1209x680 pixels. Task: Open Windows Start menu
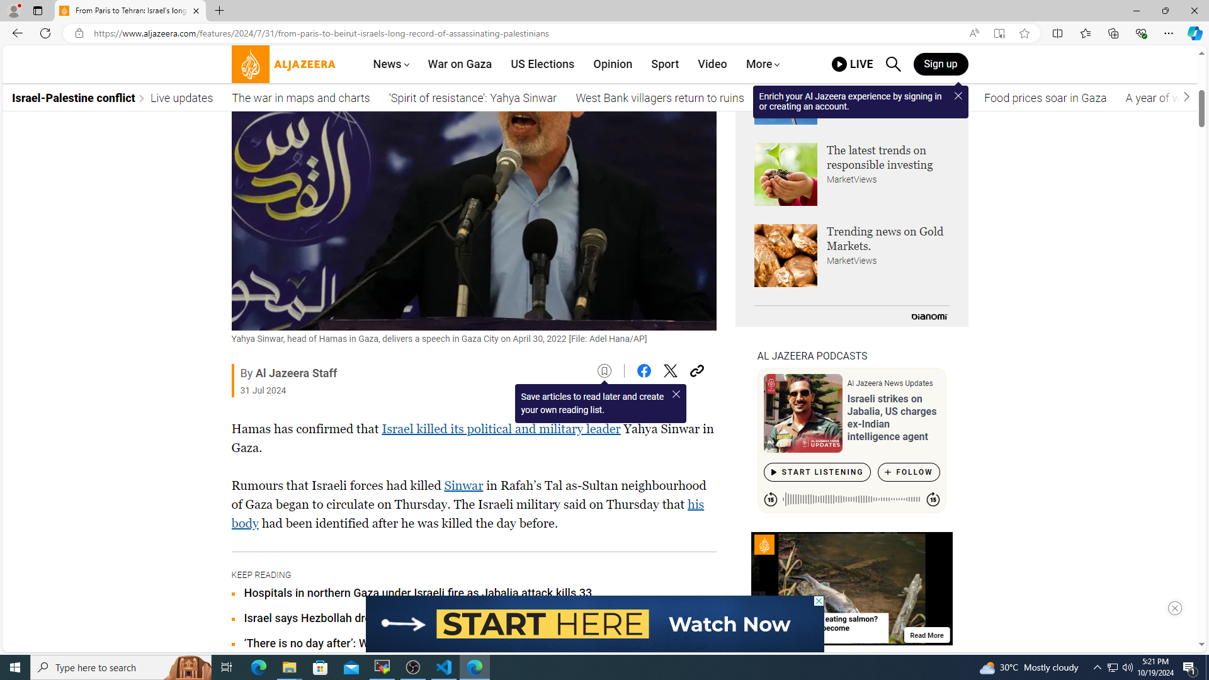(x=15, y=667)
